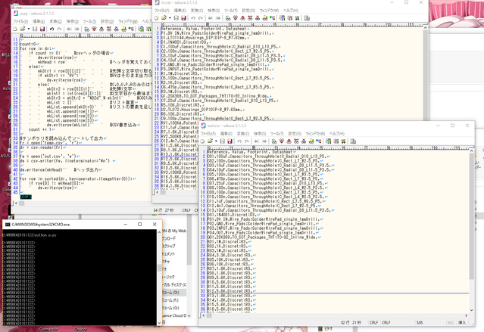Image resolution: width=484 pixels, height=332 pixels.
Task: Open 変換 menu in in.csv window
Action: pyautogui.click(x=197, y=11)
